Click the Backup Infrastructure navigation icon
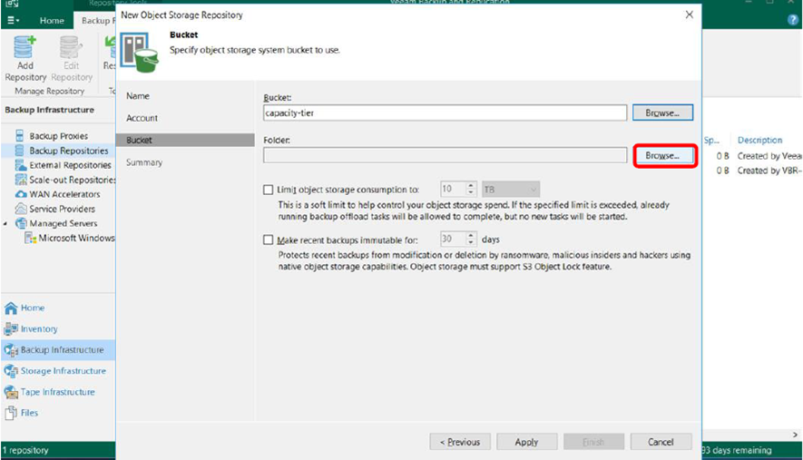803x460 pixels. tap(11, 350)
